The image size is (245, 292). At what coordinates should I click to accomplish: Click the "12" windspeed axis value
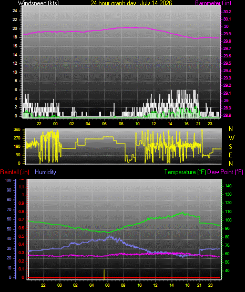[15, 63]
